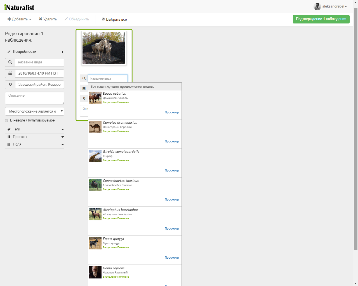
Task: Open the Местоположение является geoprivacy dropdown
Action: pos(35,111)
